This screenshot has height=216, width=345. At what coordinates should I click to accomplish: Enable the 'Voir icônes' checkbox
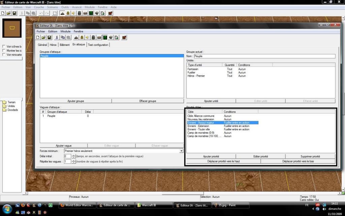tap(4, 47)
